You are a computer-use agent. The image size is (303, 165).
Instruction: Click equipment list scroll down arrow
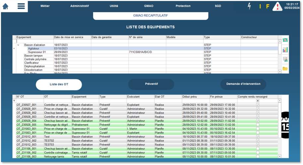pyautogui.click(x=279, y=72)
